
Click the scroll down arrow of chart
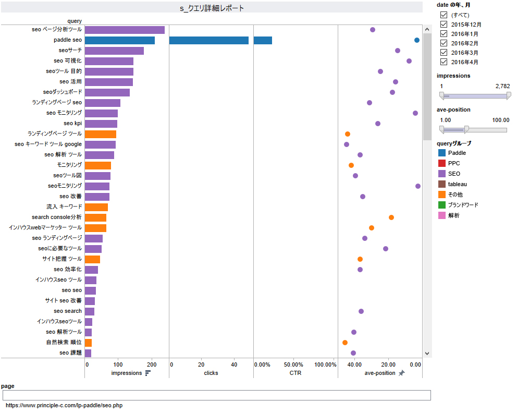pos(427,353)
